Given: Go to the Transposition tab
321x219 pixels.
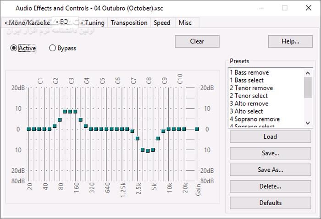Looking at the screenshot, I should 129,22.
